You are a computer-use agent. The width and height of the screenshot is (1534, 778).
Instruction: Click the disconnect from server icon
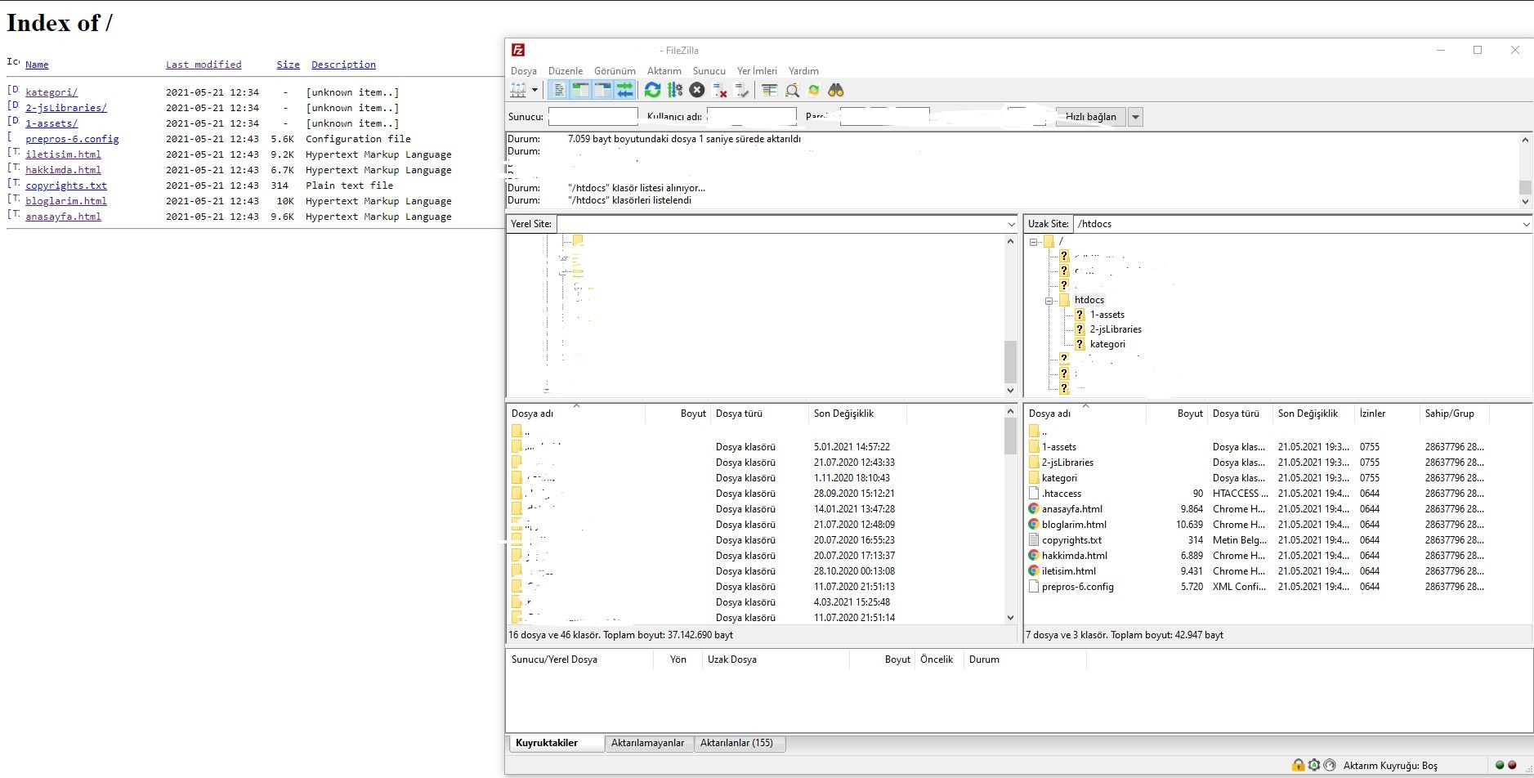click(x=719, y=90)
